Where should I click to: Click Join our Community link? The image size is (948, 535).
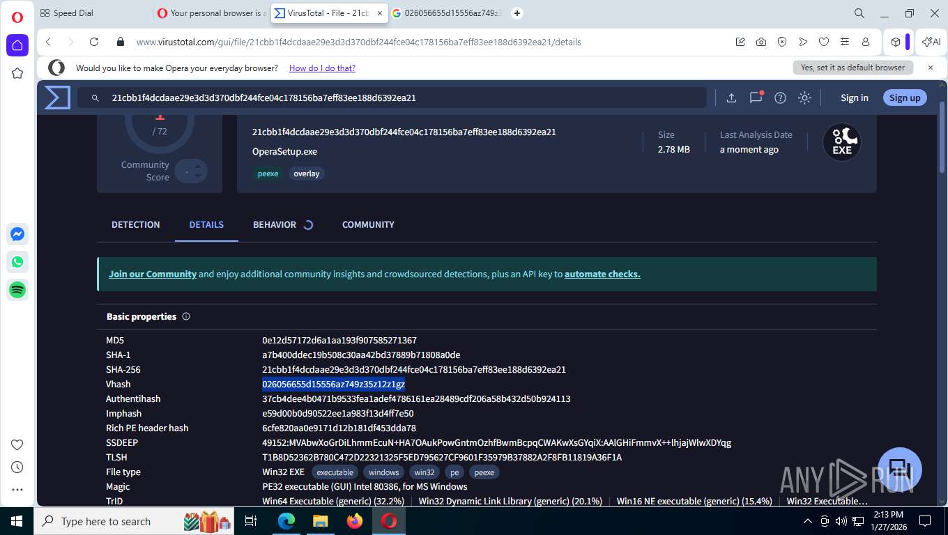coord(153,274)
